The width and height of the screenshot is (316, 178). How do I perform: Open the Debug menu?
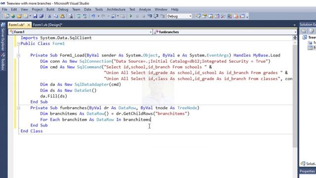(x=63, y=9)
